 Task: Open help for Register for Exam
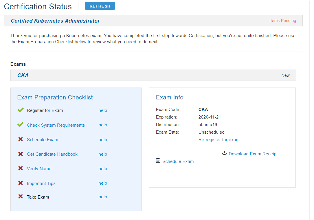tap(103, 110)
